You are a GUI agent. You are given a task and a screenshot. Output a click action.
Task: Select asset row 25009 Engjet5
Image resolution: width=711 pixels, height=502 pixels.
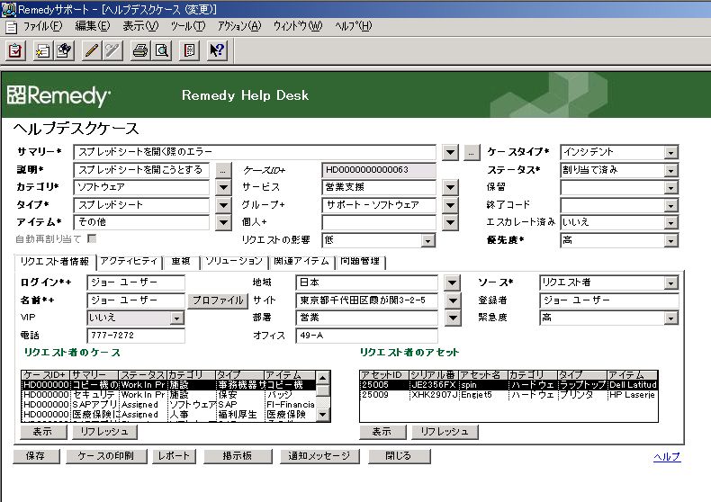[x=508, y=395]
